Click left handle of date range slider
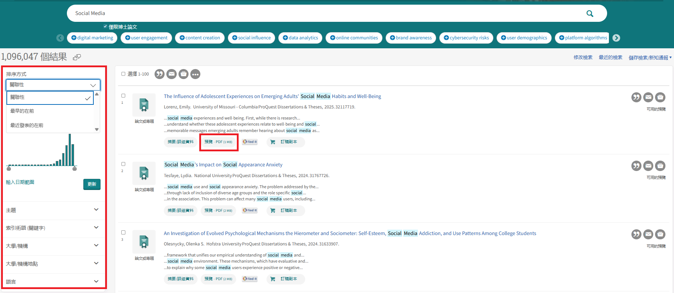This screenshot has width=674, height=293. coord(9,168)
